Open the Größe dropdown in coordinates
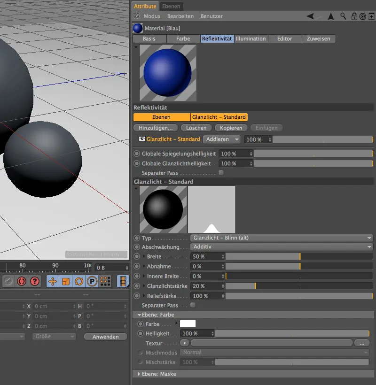 click(54, 336)
